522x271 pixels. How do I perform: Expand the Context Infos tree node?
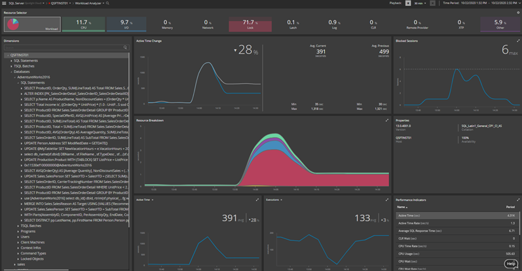click(18, 247)
